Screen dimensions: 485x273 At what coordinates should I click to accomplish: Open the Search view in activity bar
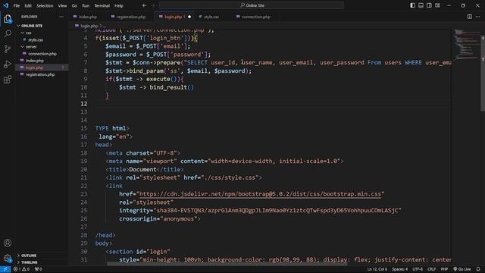click(x=8, y=33)
